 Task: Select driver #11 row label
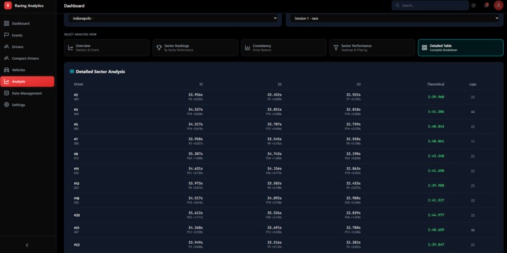tap(76, 169)
